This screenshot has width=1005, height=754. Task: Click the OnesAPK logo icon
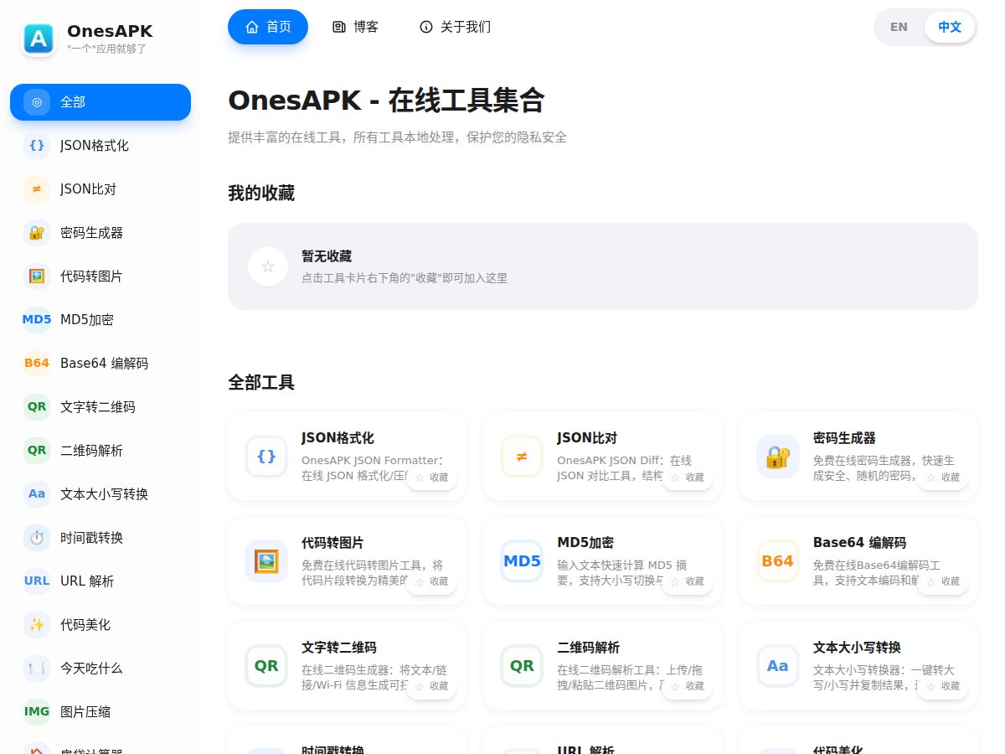pyautogui.click(x=39, y=39)
